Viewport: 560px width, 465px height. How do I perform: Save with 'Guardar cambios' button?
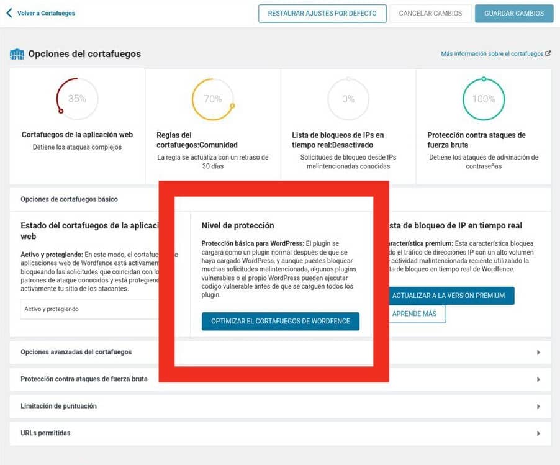point(514,14)
